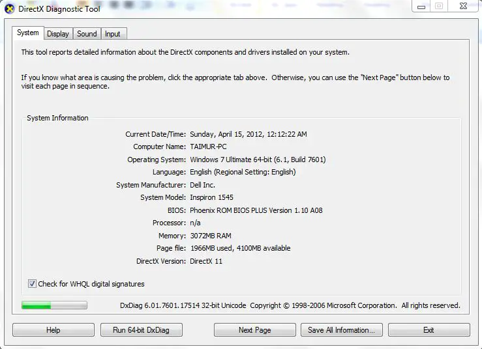Click the Windows 7 Ultimate 64-bit value
The height and width of the screenshot is (349, 482).
258,160
